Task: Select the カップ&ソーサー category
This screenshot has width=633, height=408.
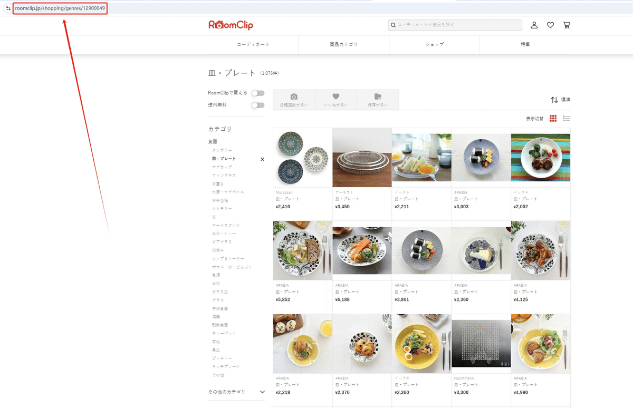Action: [x=228, y=259]
